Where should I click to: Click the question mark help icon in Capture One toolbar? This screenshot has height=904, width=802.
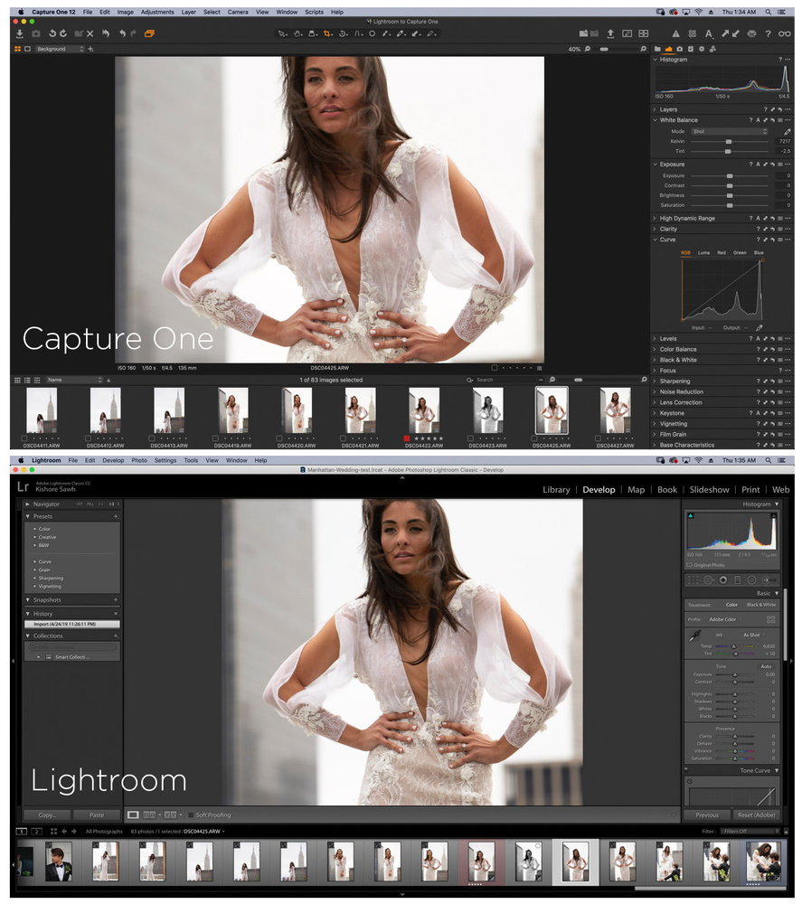(768, 34)
